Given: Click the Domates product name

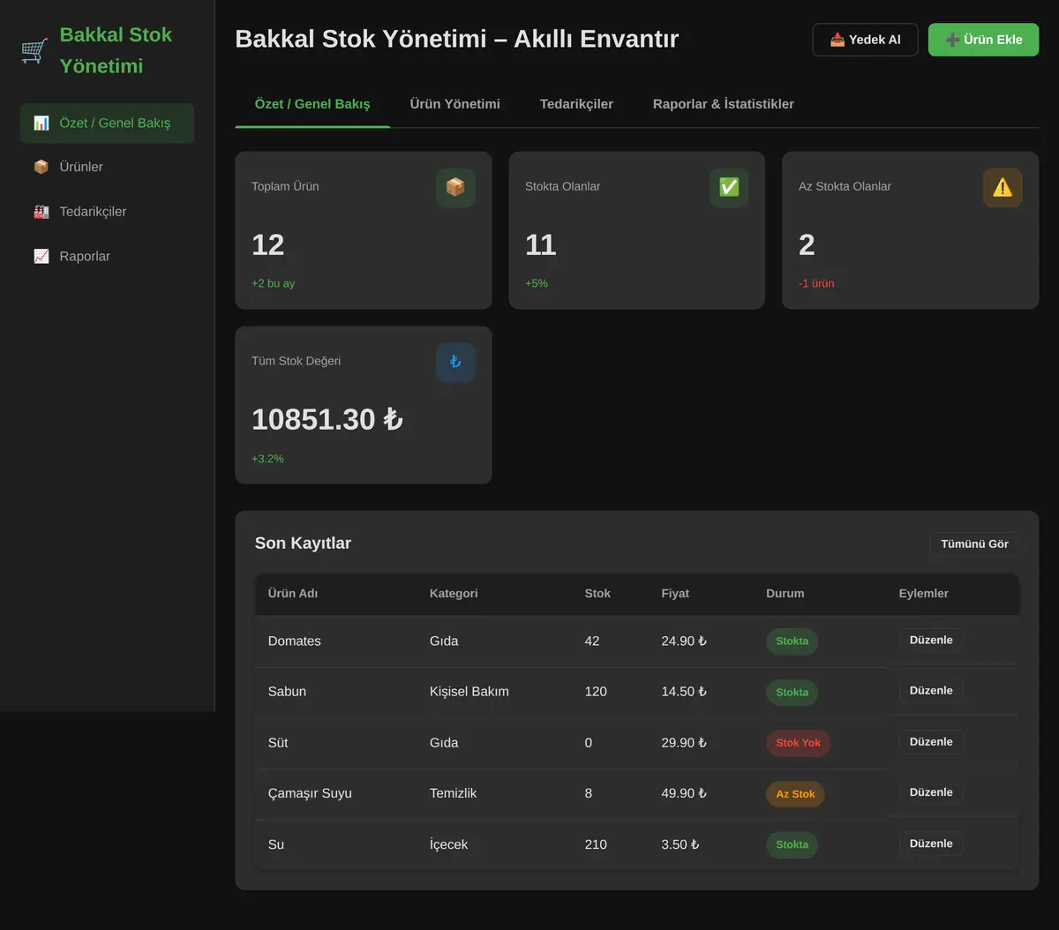Looking at the screenshot, I should pyautogui.click(x=295, y=641).
